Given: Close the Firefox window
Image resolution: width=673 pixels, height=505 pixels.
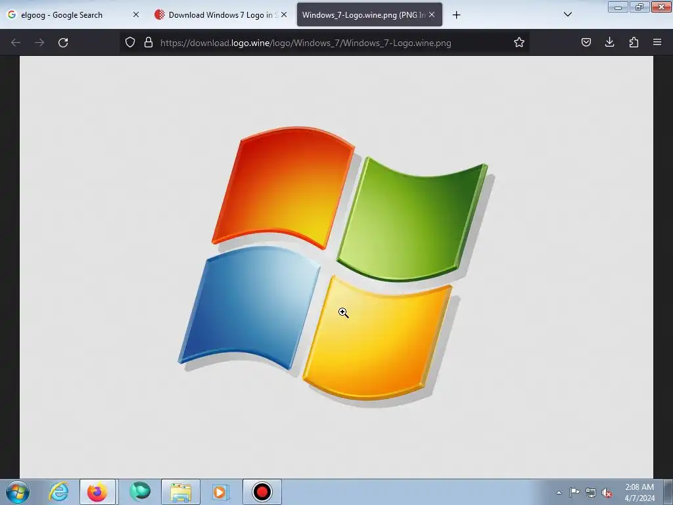Looking at the screenshot, I should (661, 7).
